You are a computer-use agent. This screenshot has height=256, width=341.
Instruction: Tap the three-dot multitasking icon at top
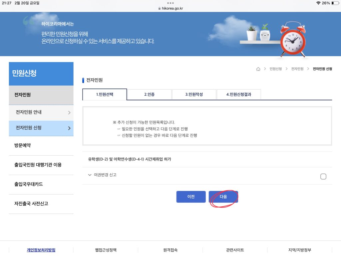point(170,3)
